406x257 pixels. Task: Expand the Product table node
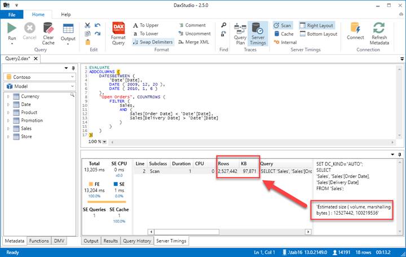8,113
